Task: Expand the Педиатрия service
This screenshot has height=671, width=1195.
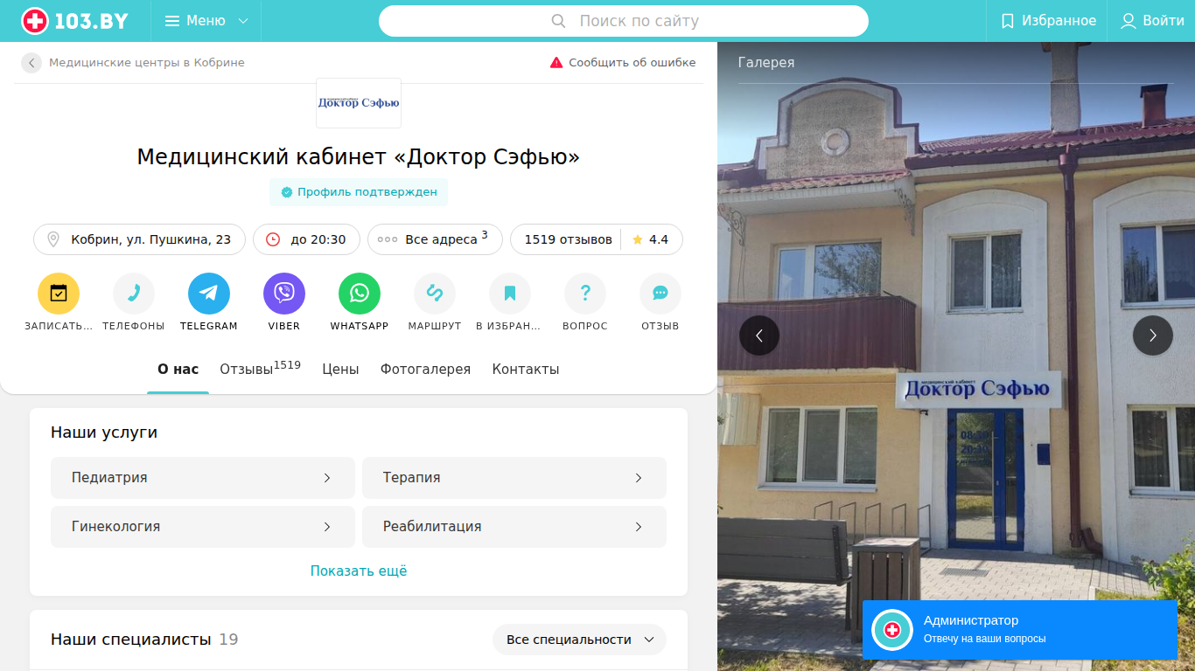Action: pos(203,478)
